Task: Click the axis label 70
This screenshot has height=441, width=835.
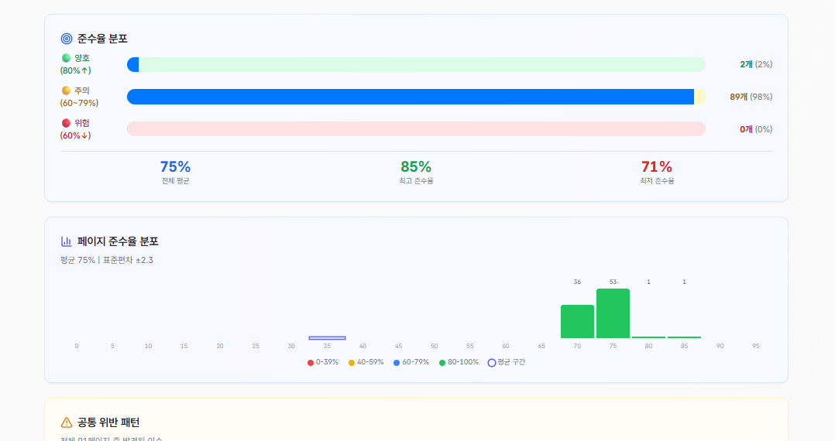Action: tap(577, 347)
